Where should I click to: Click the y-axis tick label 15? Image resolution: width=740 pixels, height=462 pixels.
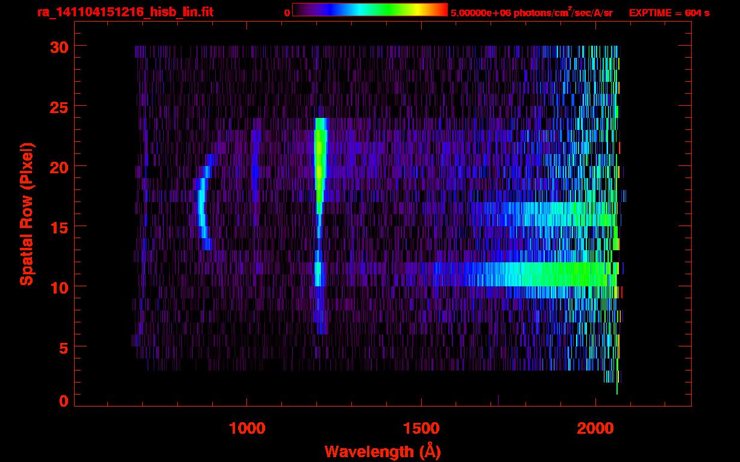pos(58,227)
